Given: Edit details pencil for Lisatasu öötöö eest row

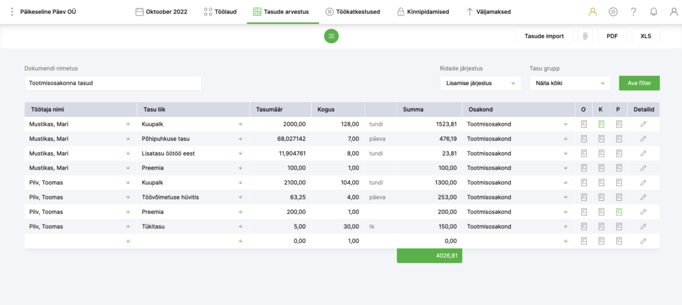Looking at the screenshot, I should (x=643, y=153).
